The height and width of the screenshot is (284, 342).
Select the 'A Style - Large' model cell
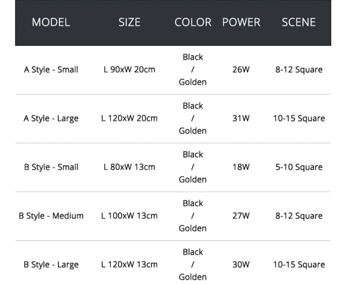pos(51,118)
